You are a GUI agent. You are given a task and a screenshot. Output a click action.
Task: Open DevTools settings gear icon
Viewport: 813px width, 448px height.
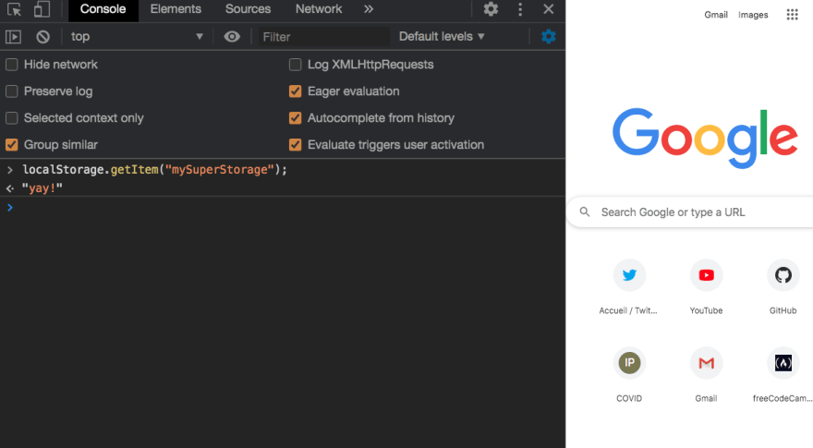click(491, 9)
